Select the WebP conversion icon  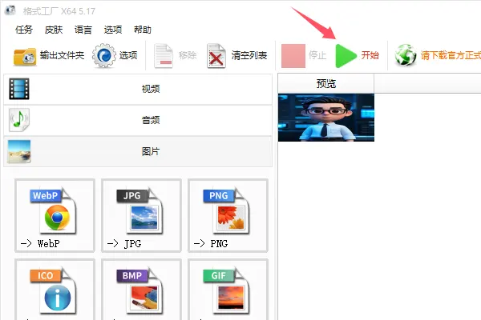54,210
